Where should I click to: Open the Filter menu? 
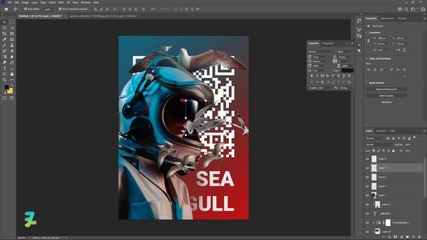tap(61, 3)
